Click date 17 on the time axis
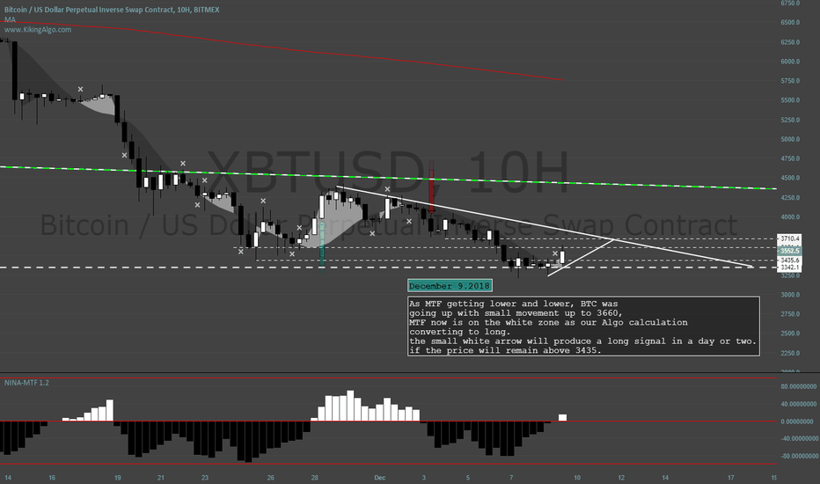Screen dimensions: 820x484 click(x=730, y=477)
